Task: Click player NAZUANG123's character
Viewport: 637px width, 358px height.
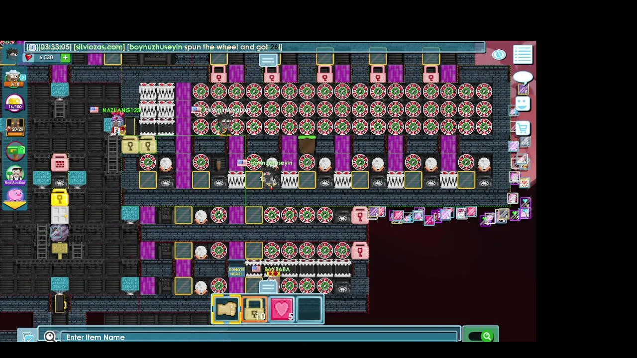Action: 118,124
